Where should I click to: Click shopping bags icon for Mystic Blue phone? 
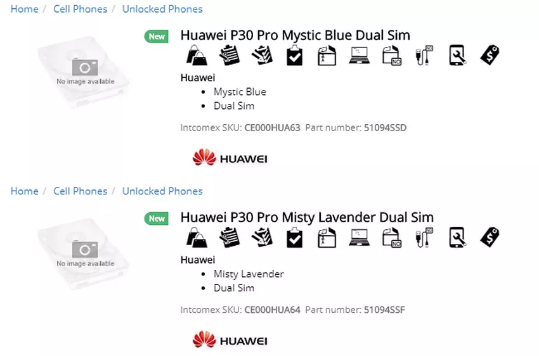197,55
